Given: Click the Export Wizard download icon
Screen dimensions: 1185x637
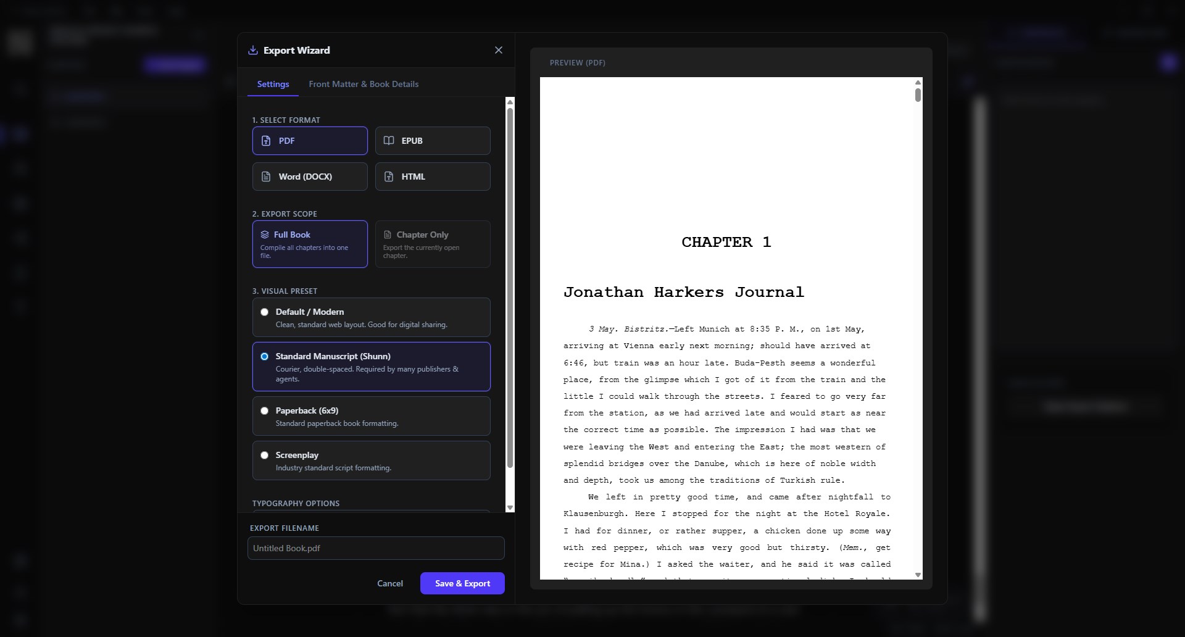Looking at the screenshot, I should click(253, 50).
